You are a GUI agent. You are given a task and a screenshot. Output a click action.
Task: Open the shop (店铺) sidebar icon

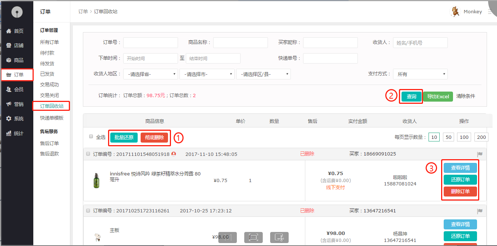point(9,45)
